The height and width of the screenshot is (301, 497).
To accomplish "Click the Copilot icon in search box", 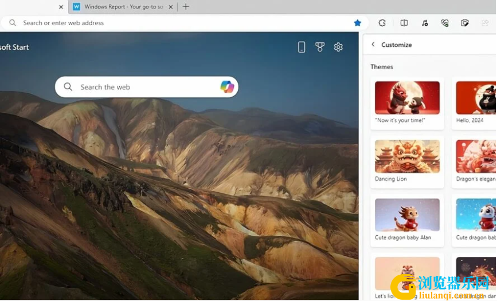I will coord(227,87).
